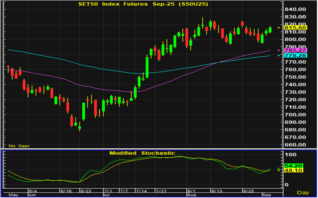Click the 840.00 price axis label
This screenshot has height=198, width=318.
pos(295,9)
